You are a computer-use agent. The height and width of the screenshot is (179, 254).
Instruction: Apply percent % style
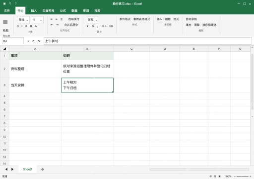tap(93, 26)
